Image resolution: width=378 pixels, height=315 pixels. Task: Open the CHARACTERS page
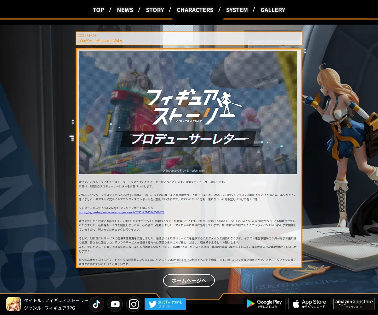195,10
